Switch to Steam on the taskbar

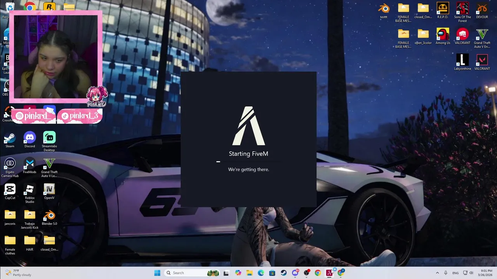click(284, 273)
